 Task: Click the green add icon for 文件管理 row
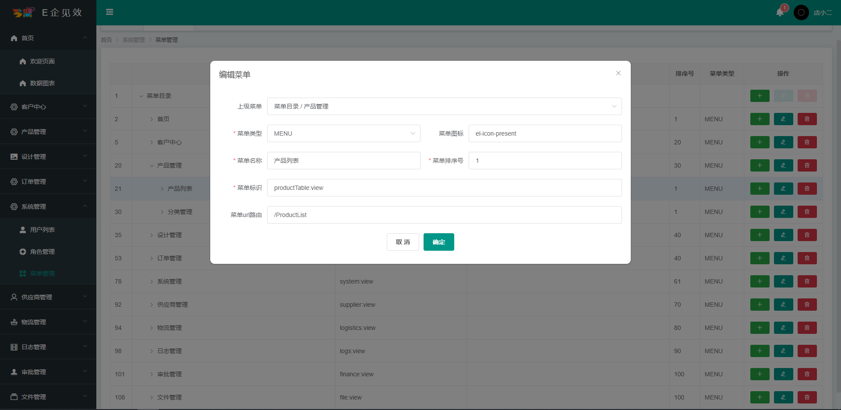[x=760, y=397]
